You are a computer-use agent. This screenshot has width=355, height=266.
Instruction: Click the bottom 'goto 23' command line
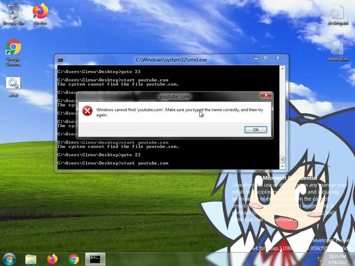point(99,155)
